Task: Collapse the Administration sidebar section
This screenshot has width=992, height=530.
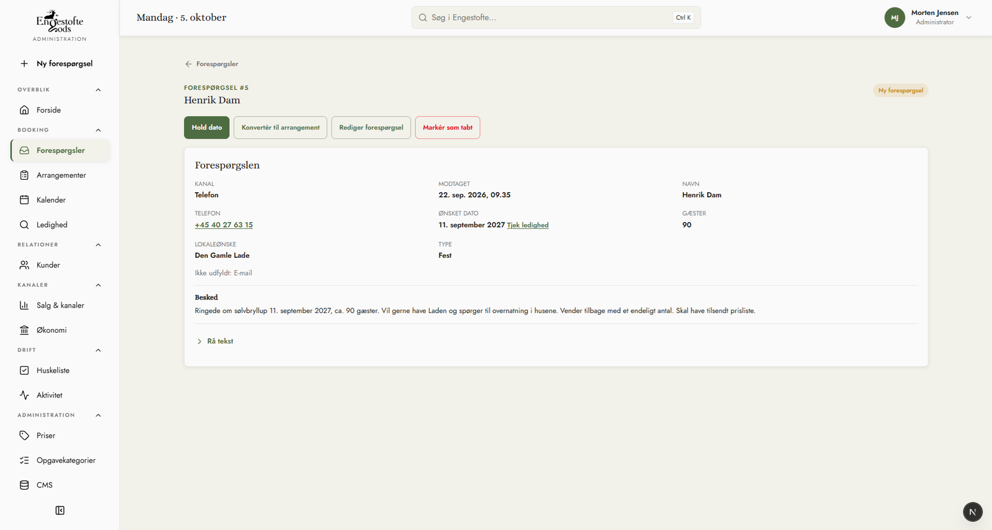Action: [x=98, y=415]
